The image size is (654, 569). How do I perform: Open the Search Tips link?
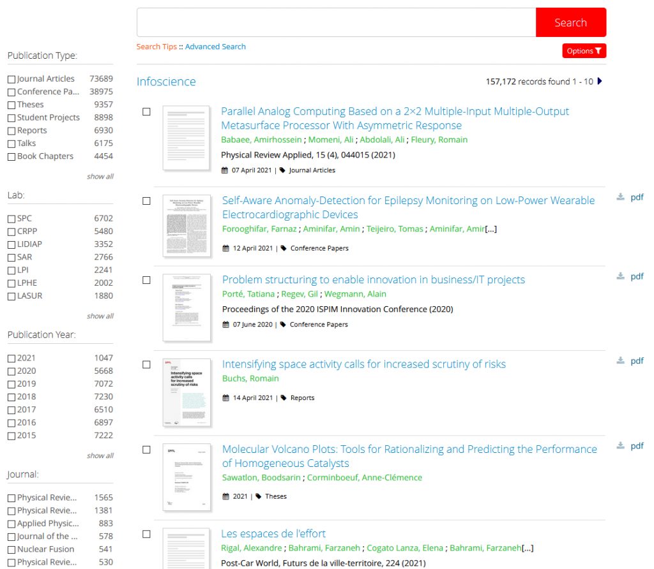(156, 47)
